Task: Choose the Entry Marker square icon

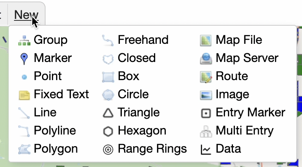Action: (x=206, y=113)
